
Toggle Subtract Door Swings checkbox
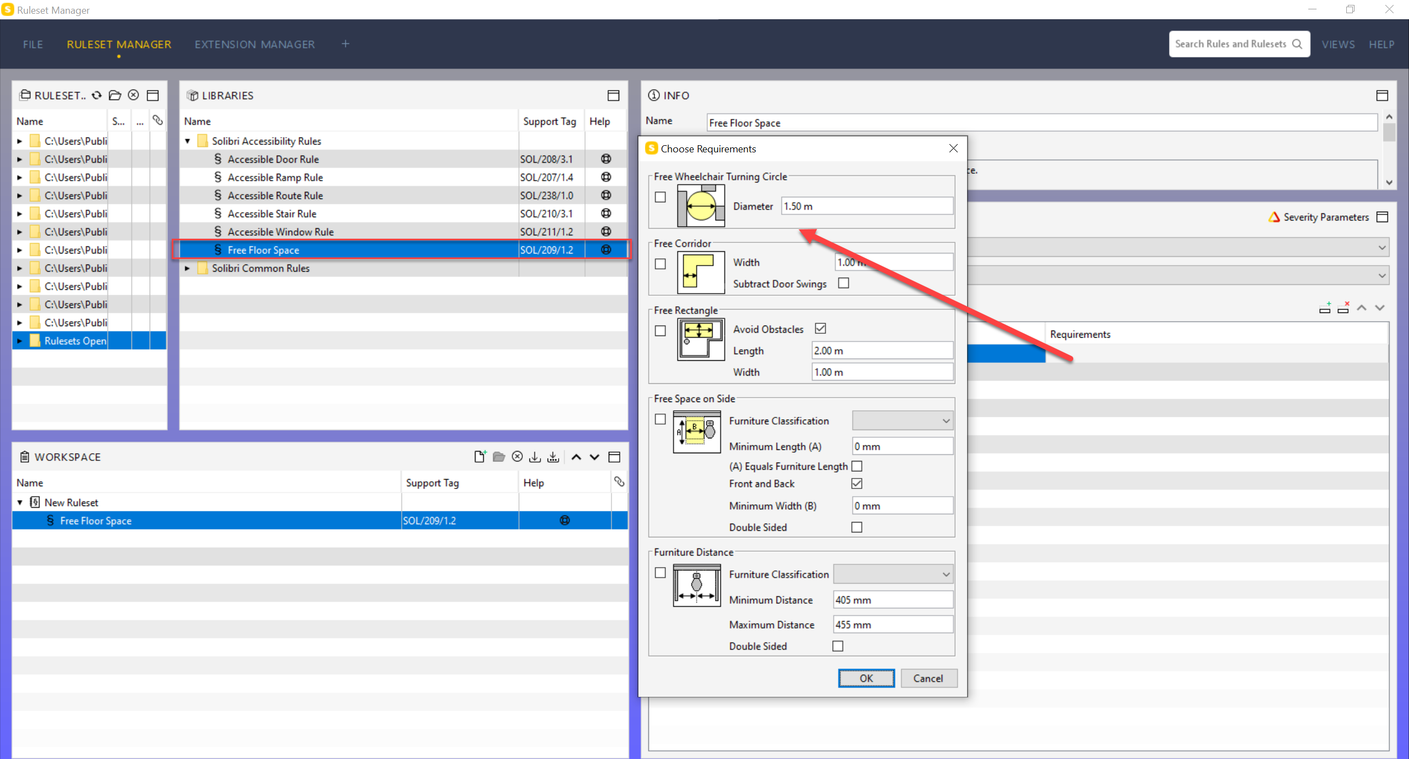(x=843, y=283)
